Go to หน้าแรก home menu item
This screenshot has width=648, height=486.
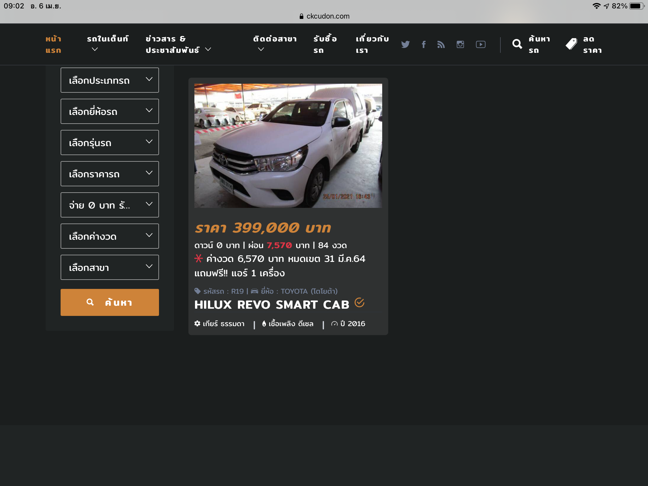[53, 44]
